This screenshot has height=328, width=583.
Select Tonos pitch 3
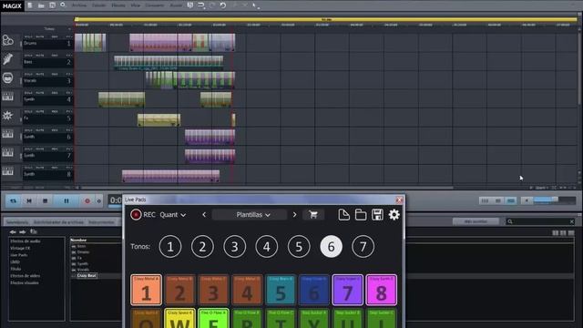(235, 247)
